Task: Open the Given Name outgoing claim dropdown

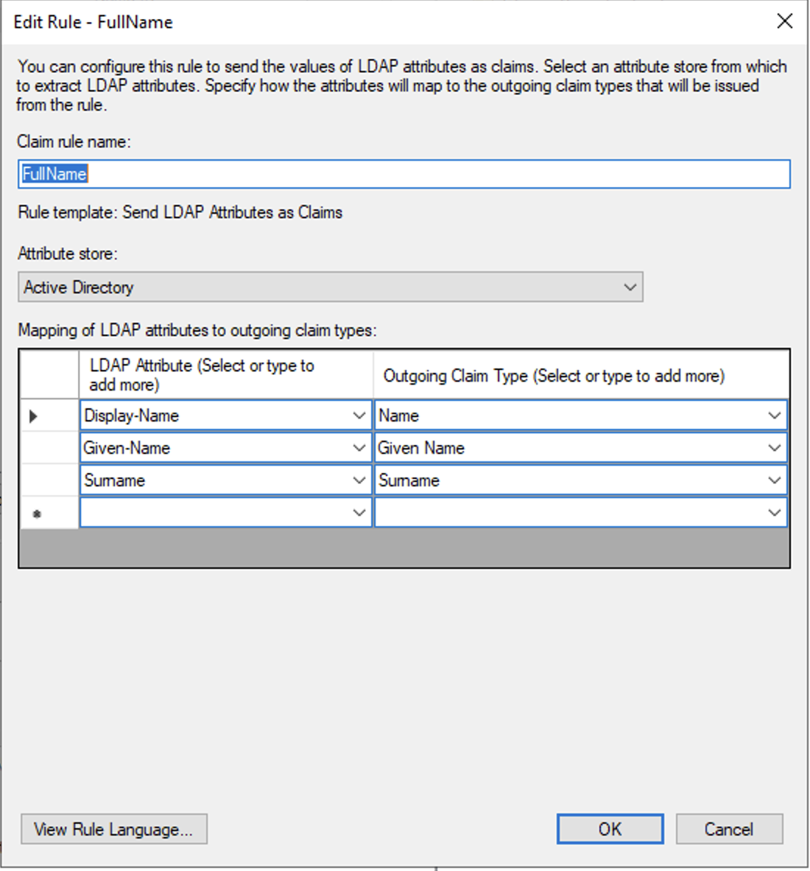Action: click(774, 448)
